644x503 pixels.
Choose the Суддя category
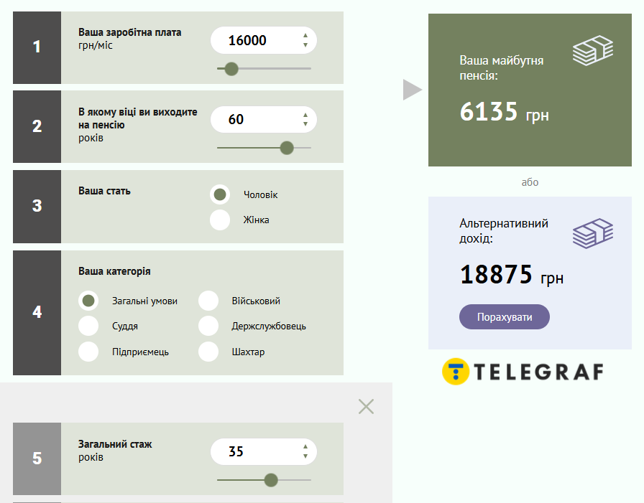click(x=88, y=326)
